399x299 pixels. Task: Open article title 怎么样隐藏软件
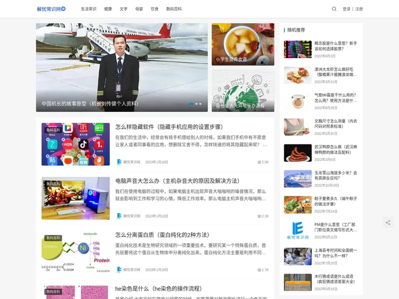point(169,127)
